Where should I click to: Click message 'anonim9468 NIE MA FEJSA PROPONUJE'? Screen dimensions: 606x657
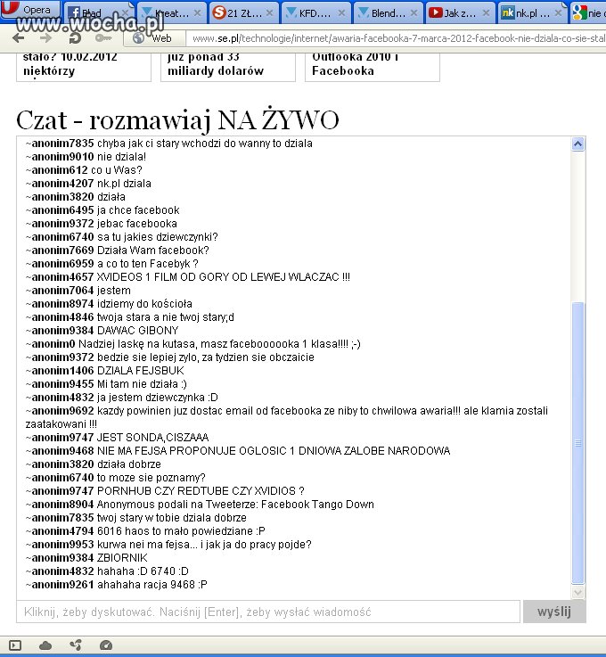coord(238,451)
